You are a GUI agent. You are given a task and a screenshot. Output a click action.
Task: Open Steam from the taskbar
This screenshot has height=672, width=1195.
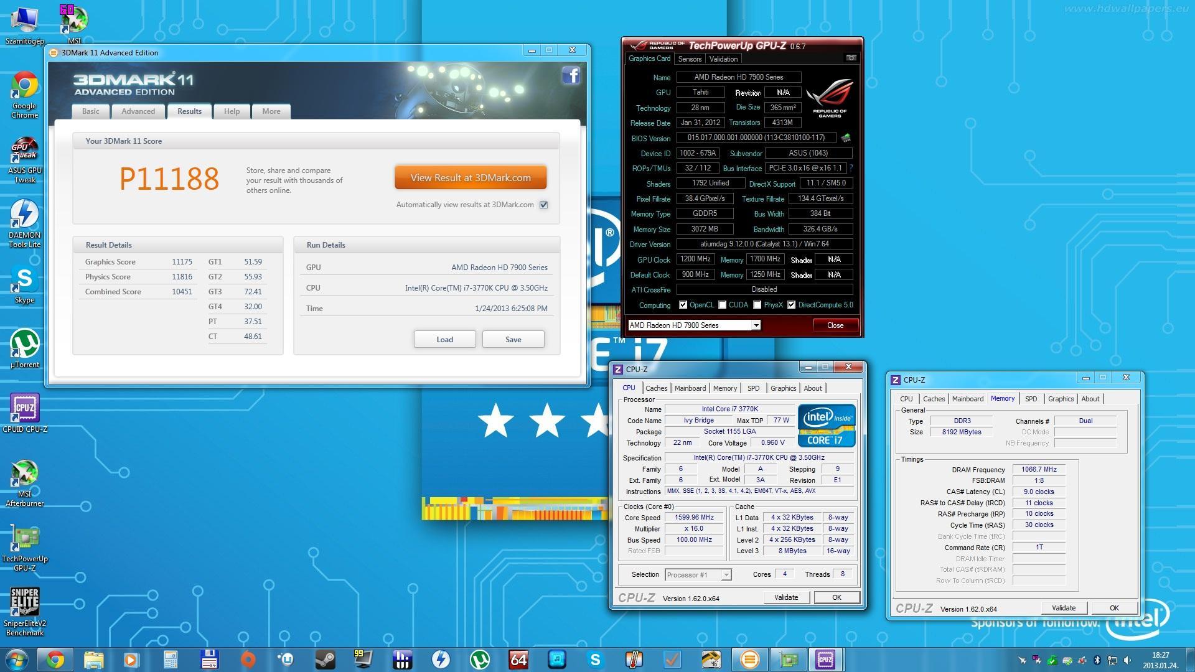click(x=325, y=660)
